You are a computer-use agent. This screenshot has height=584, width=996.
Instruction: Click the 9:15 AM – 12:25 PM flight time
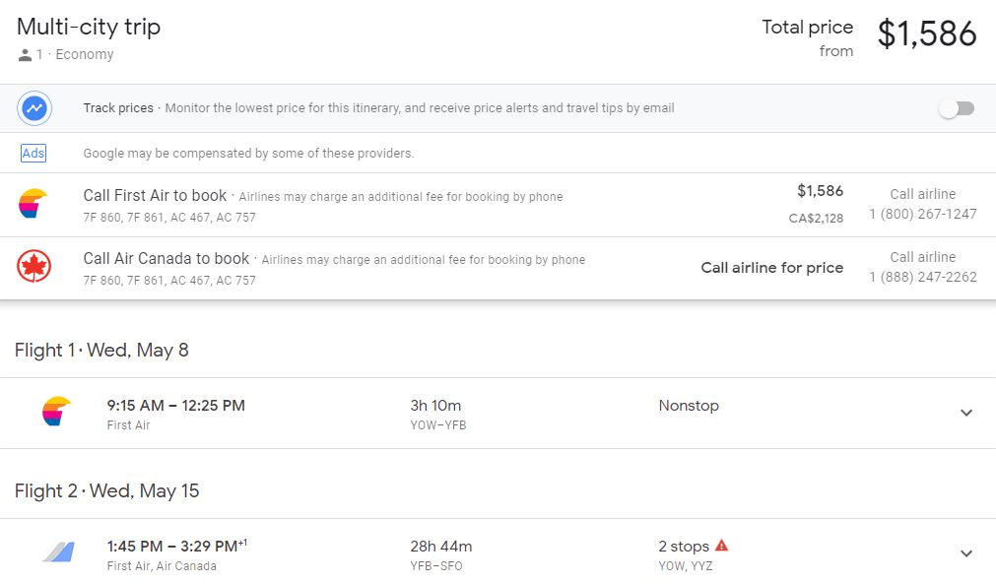175,406
